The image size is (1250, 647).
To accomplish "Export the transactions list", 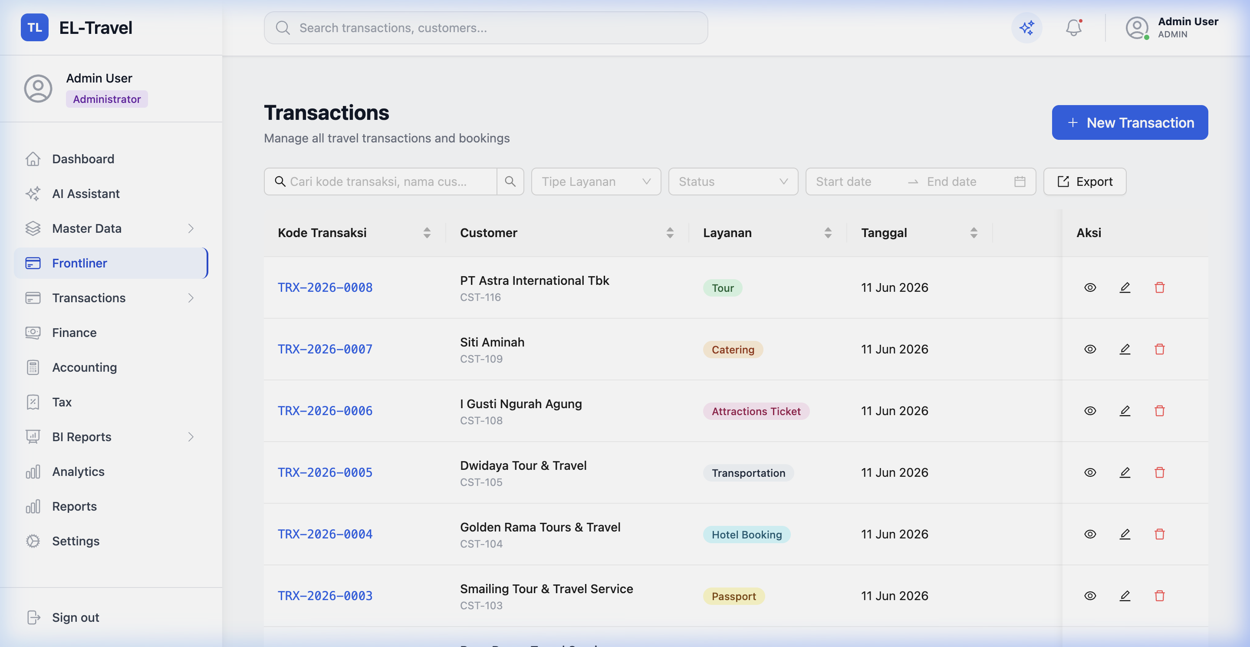I will pos(1085,182).
